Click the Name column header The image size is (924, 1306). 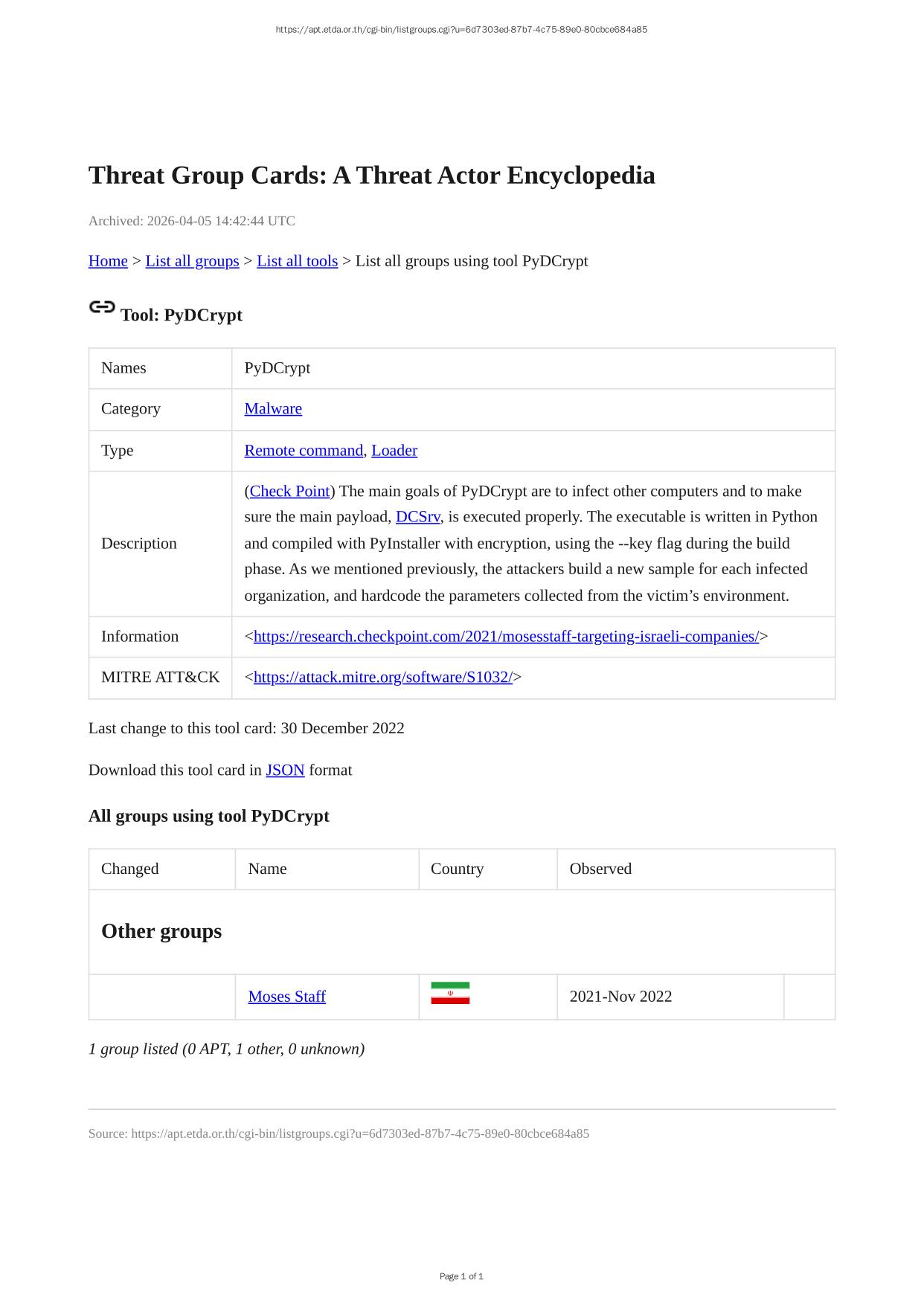pyautogui.click(x=267, y=869)
